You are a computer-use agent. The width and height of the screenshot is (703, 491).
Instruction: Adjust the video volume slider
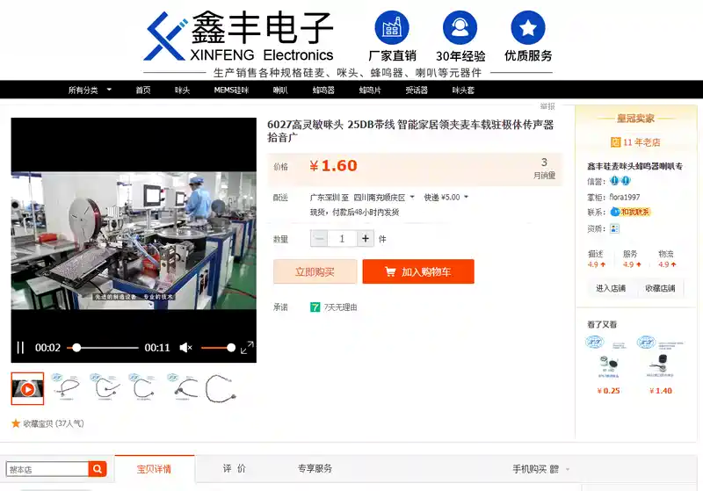tap(218, 348)
